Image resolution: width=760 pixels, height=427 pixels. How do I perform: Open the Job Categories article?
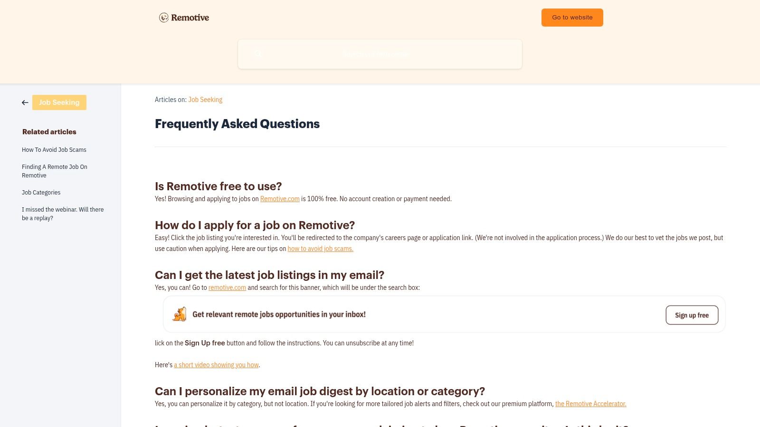click(x=41, y=193)
